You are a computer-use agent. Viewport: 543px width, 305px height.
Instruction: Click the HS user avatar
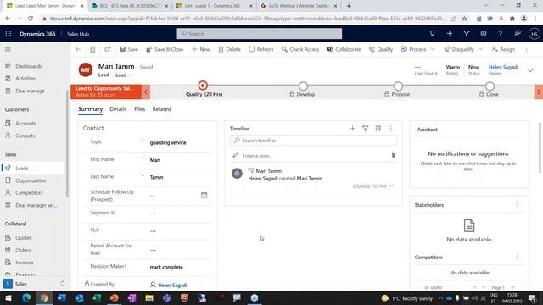[x=534, y=34]
